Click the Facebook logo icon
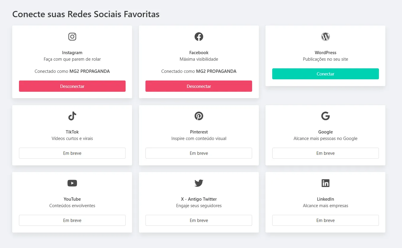This screenshot has height=248, width=402. coord(199,37)
